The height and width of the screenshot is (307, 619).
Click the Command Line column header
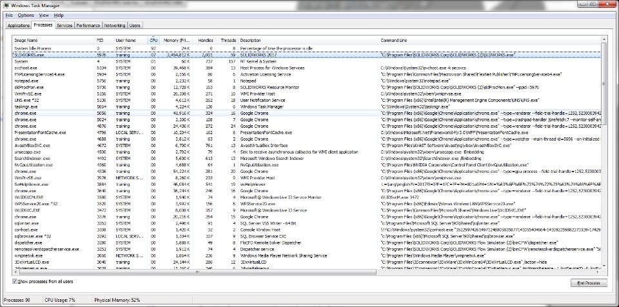[x=393, y=40]
